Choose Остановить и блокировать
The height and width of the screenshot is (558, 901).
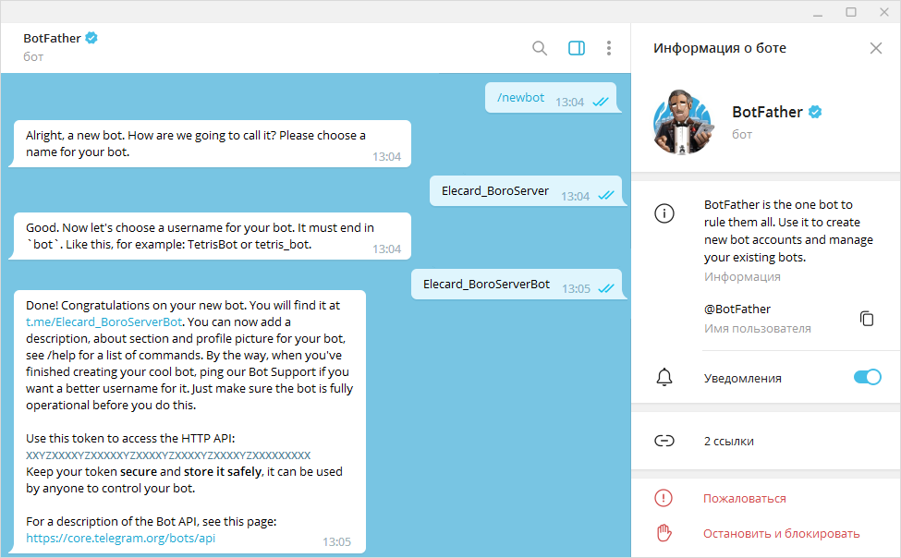pos(781,533)
